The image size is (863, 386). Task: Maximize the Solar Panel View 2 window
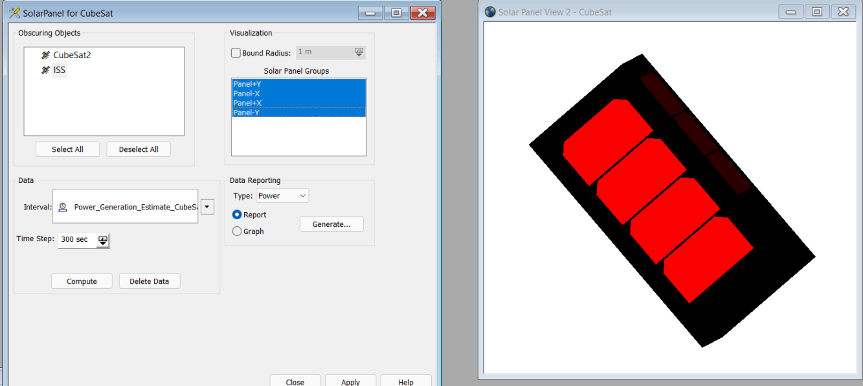coord(817,12)
